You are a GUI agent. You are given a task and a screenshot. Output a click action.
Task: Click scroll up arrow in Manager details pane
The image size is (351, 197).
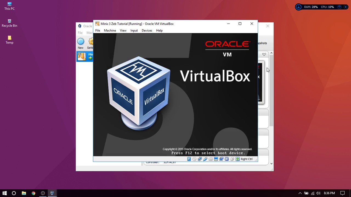point(271,53)
